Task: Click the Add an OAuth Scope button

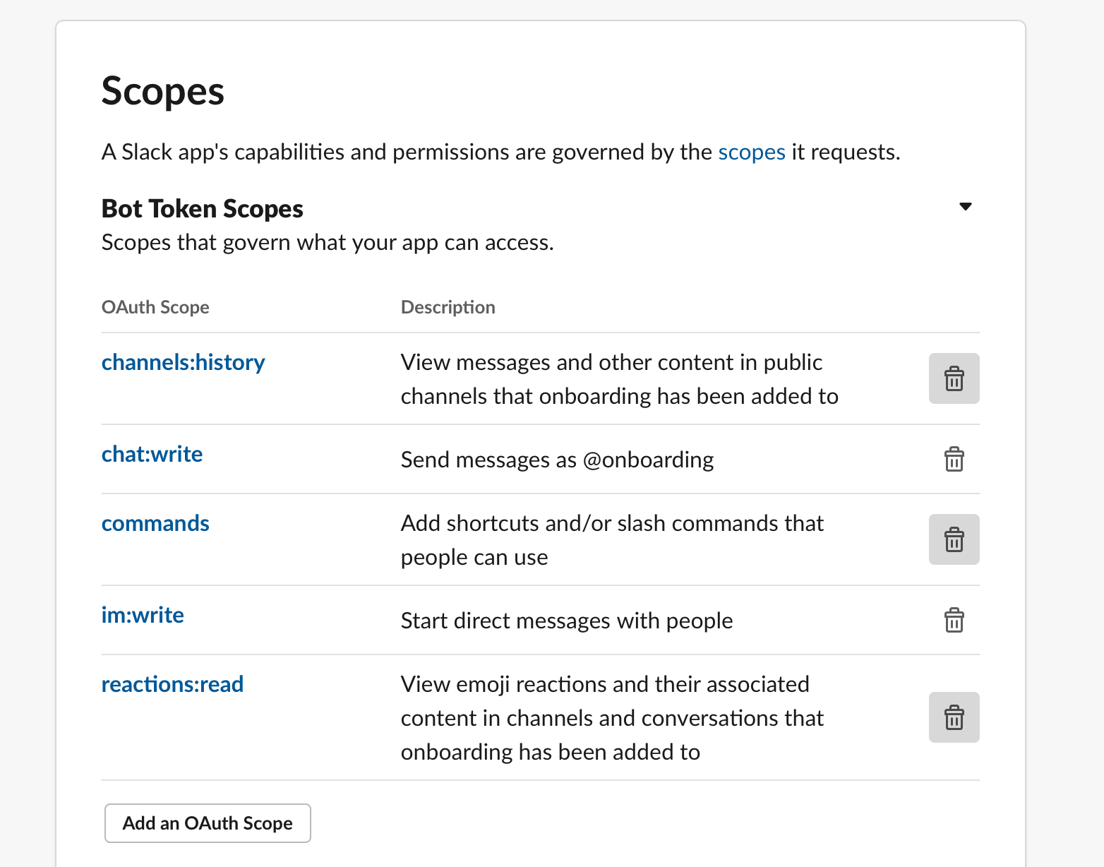Action: click(208, 823)
